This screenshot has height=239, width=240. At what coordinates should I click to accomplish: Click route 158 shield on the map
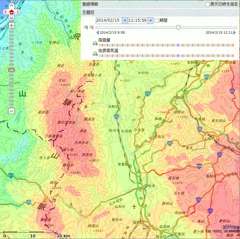[29, 202]
